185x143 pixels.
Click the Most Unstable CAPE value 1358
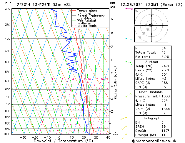pyautogui.click(x=166, y=109)
